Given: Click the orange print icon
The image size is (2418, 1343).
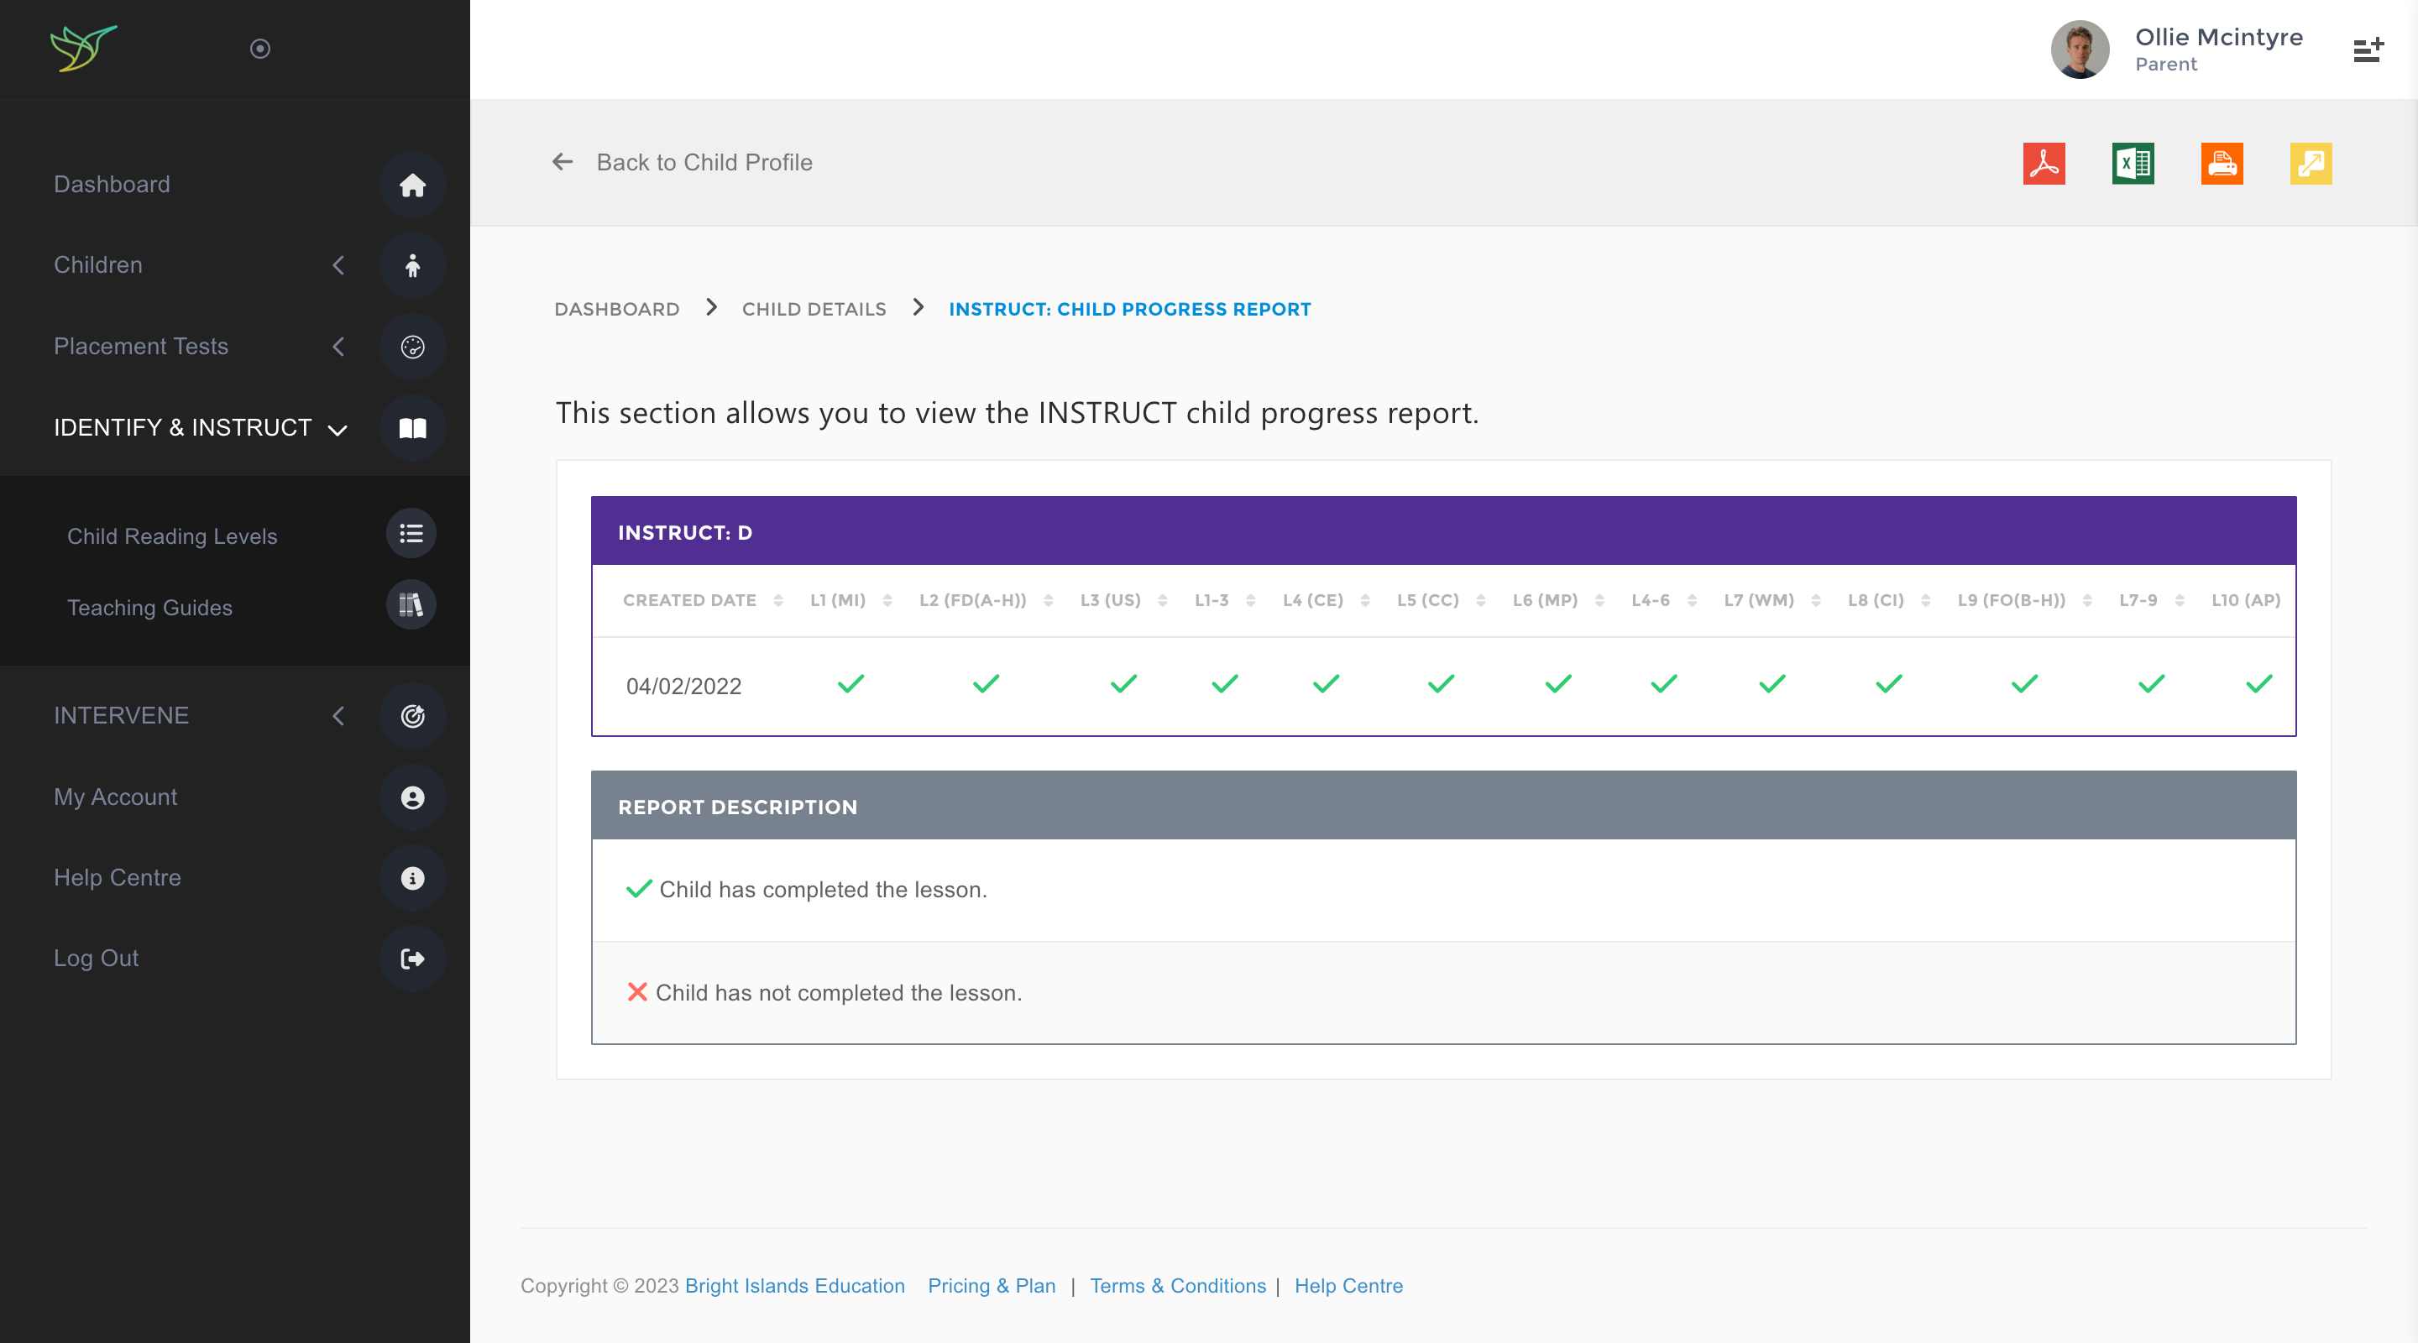Looking at the screenshot, I should (2221, 164).
